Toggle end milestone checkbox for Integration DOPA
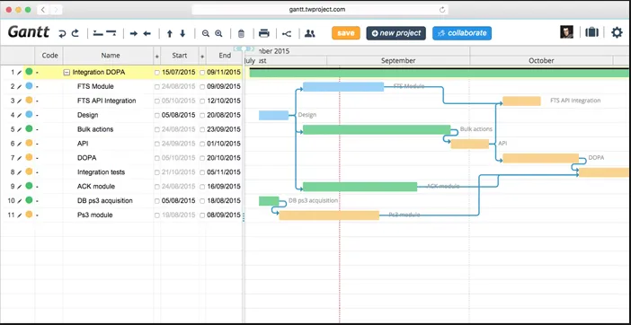The image size is (631, 325). [202, 73]
